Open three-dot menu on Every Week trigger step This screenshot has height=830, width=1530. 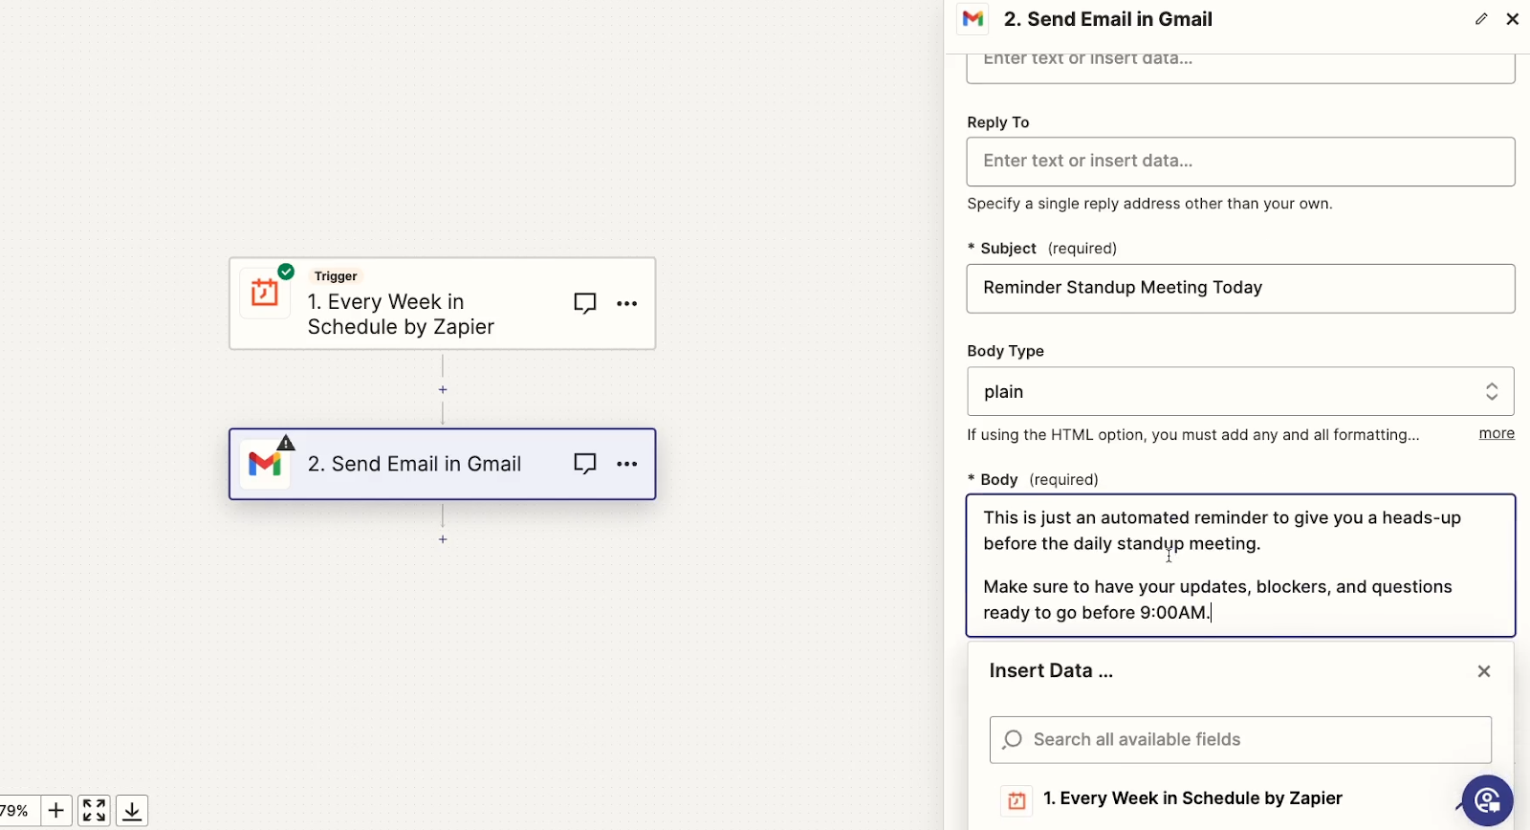(x=627, y=303)
